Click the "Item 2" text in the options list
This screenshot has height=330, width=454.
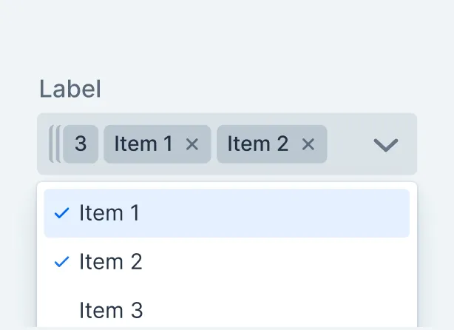pos(111,261)
